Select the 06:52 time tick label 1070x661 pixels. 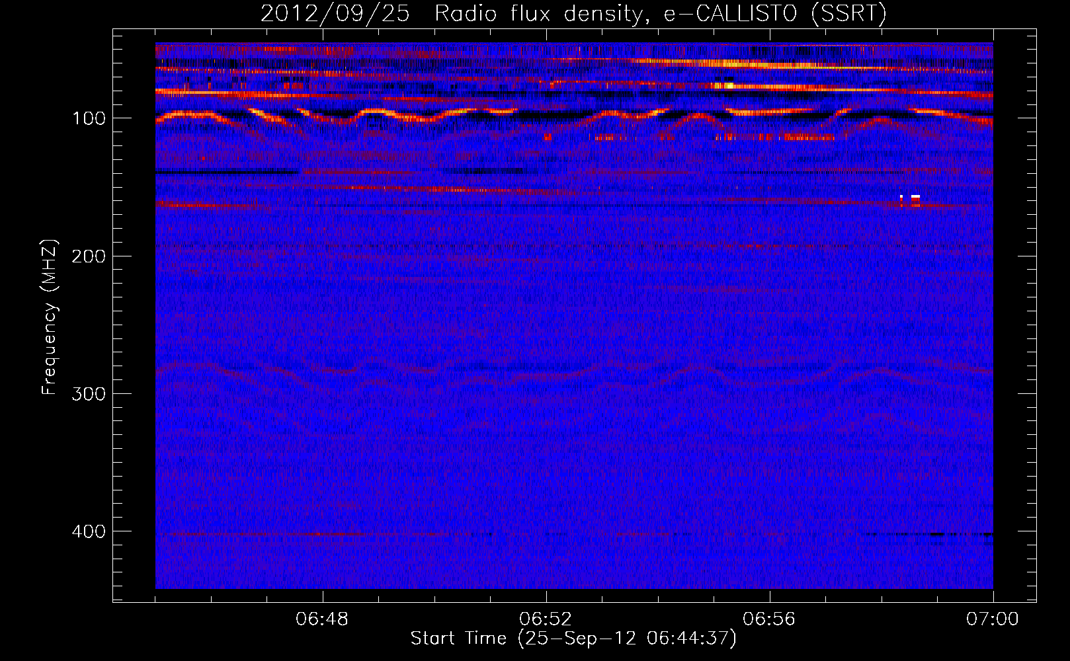pos(546,619)
